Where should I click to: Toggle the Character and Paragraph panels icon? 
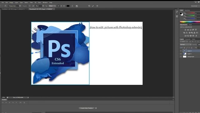[77, 6]
